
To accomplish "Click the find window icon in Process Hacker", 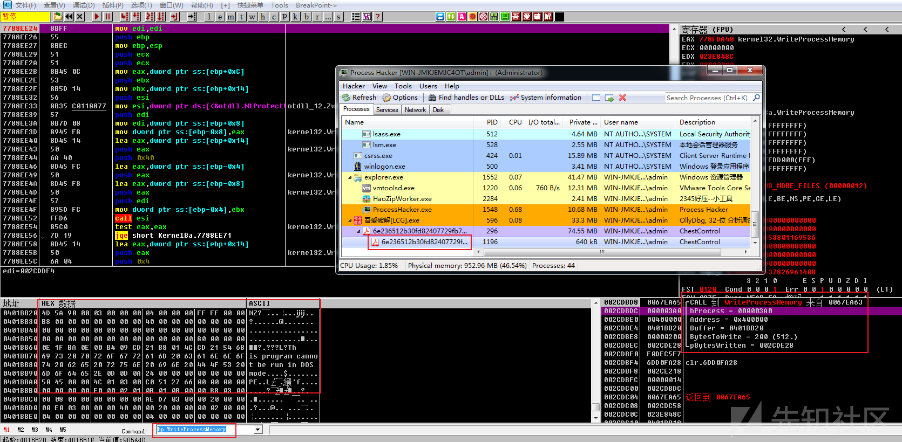I will coord(596,98).
